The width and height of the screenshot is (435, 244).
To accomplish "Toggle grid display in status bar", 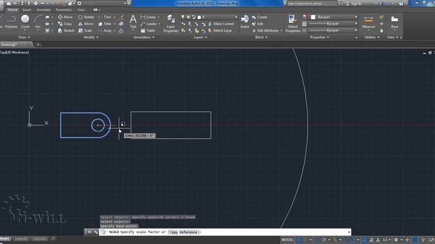I will pyautogui.click(x=298, y=239).
